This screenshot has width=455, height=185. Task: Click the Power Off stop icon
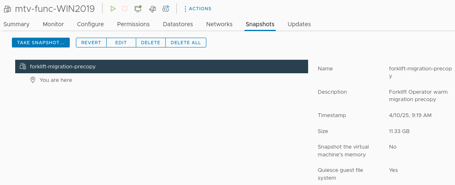click(x=125, y=9)
